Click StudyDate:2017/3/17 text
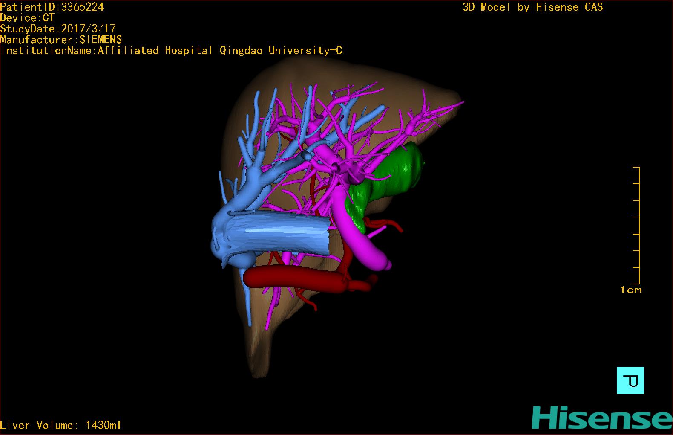 (x=58, y=29)
